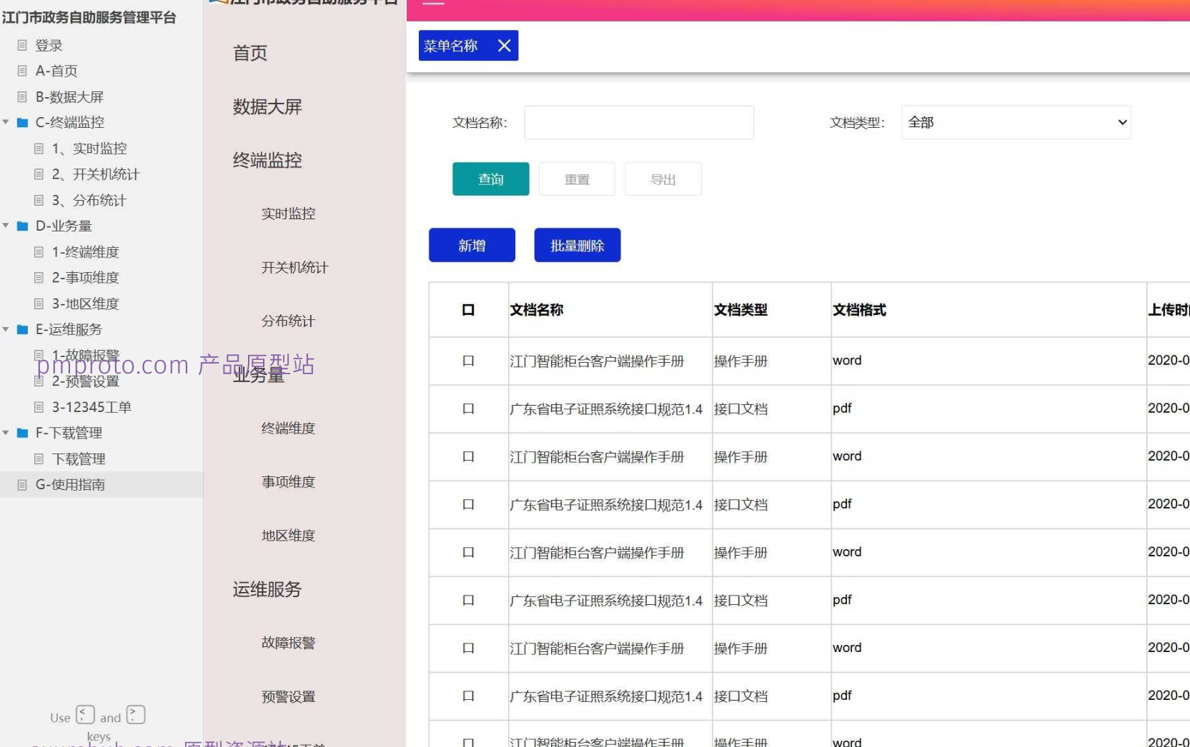Click the left arrow key icon
The height and width of the screenshot is (747, 1190).
point(85,715)
